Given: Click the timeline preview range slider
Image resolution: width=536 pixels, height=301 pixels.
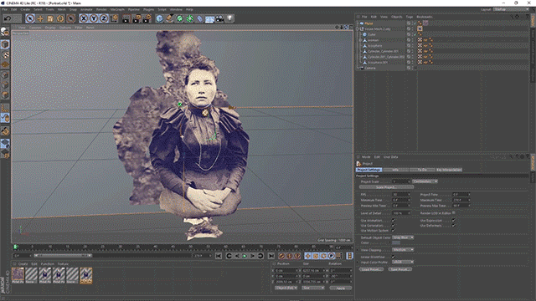Looking at the screenshot, I should pos(63,255).
